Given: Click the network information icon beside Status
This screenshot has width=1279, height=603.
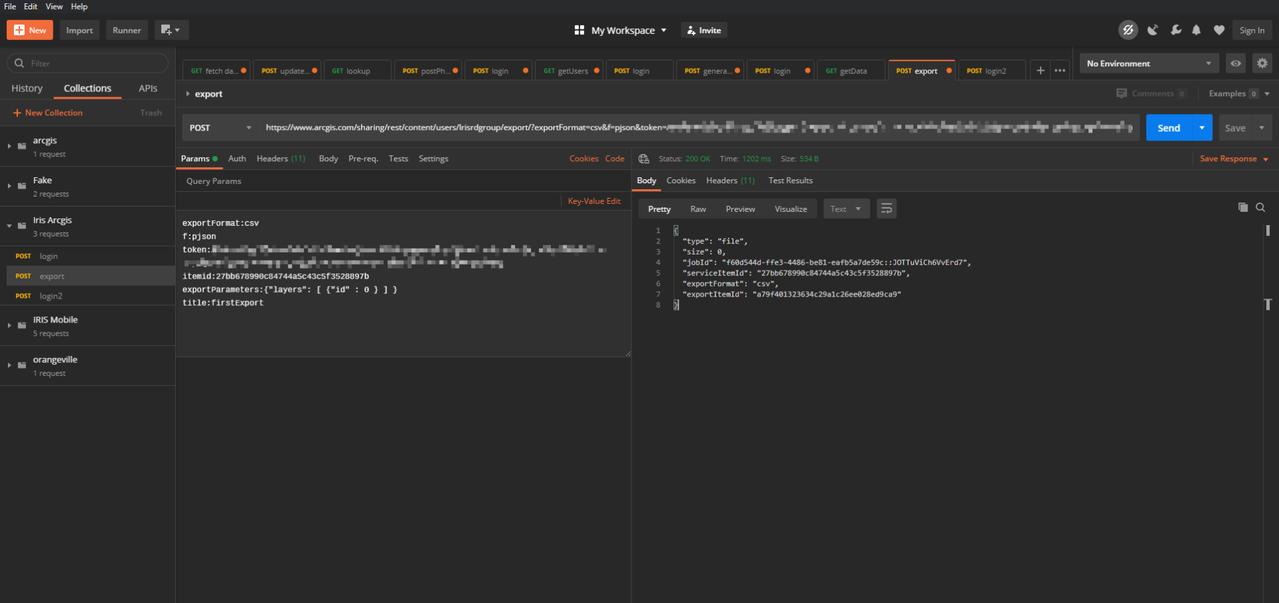Looking at the screenshot, I should pos(643,159).
